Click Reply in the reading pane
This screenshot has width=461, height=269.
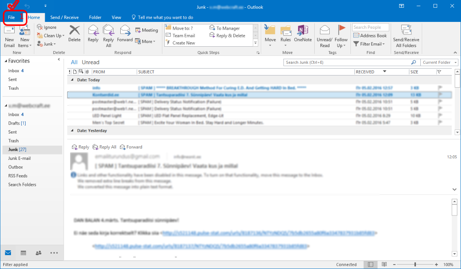coord(80,147)
